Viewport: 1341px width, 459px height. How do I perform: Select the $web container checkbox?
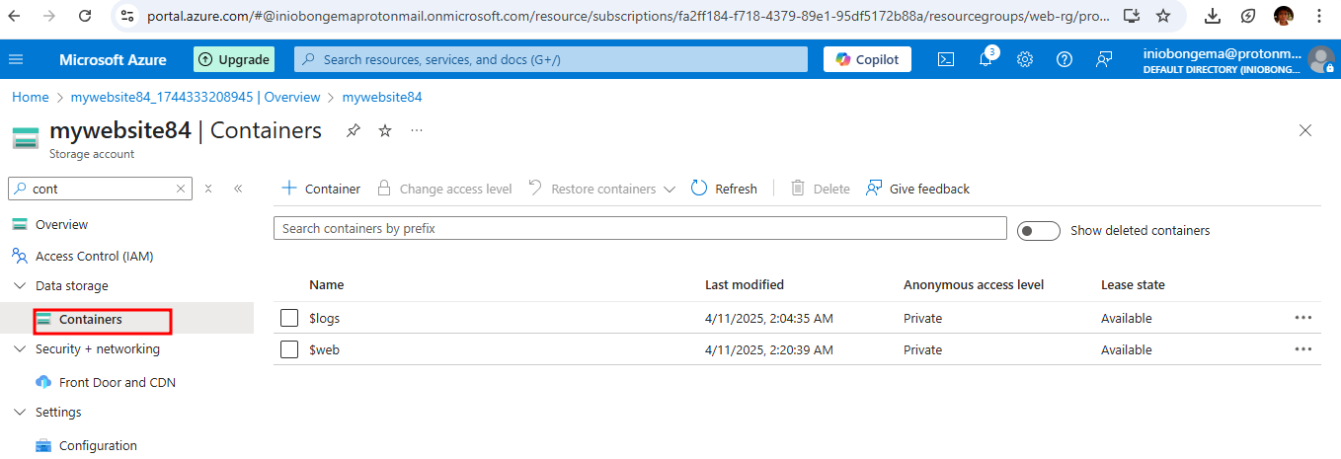[x=289, y=349]
